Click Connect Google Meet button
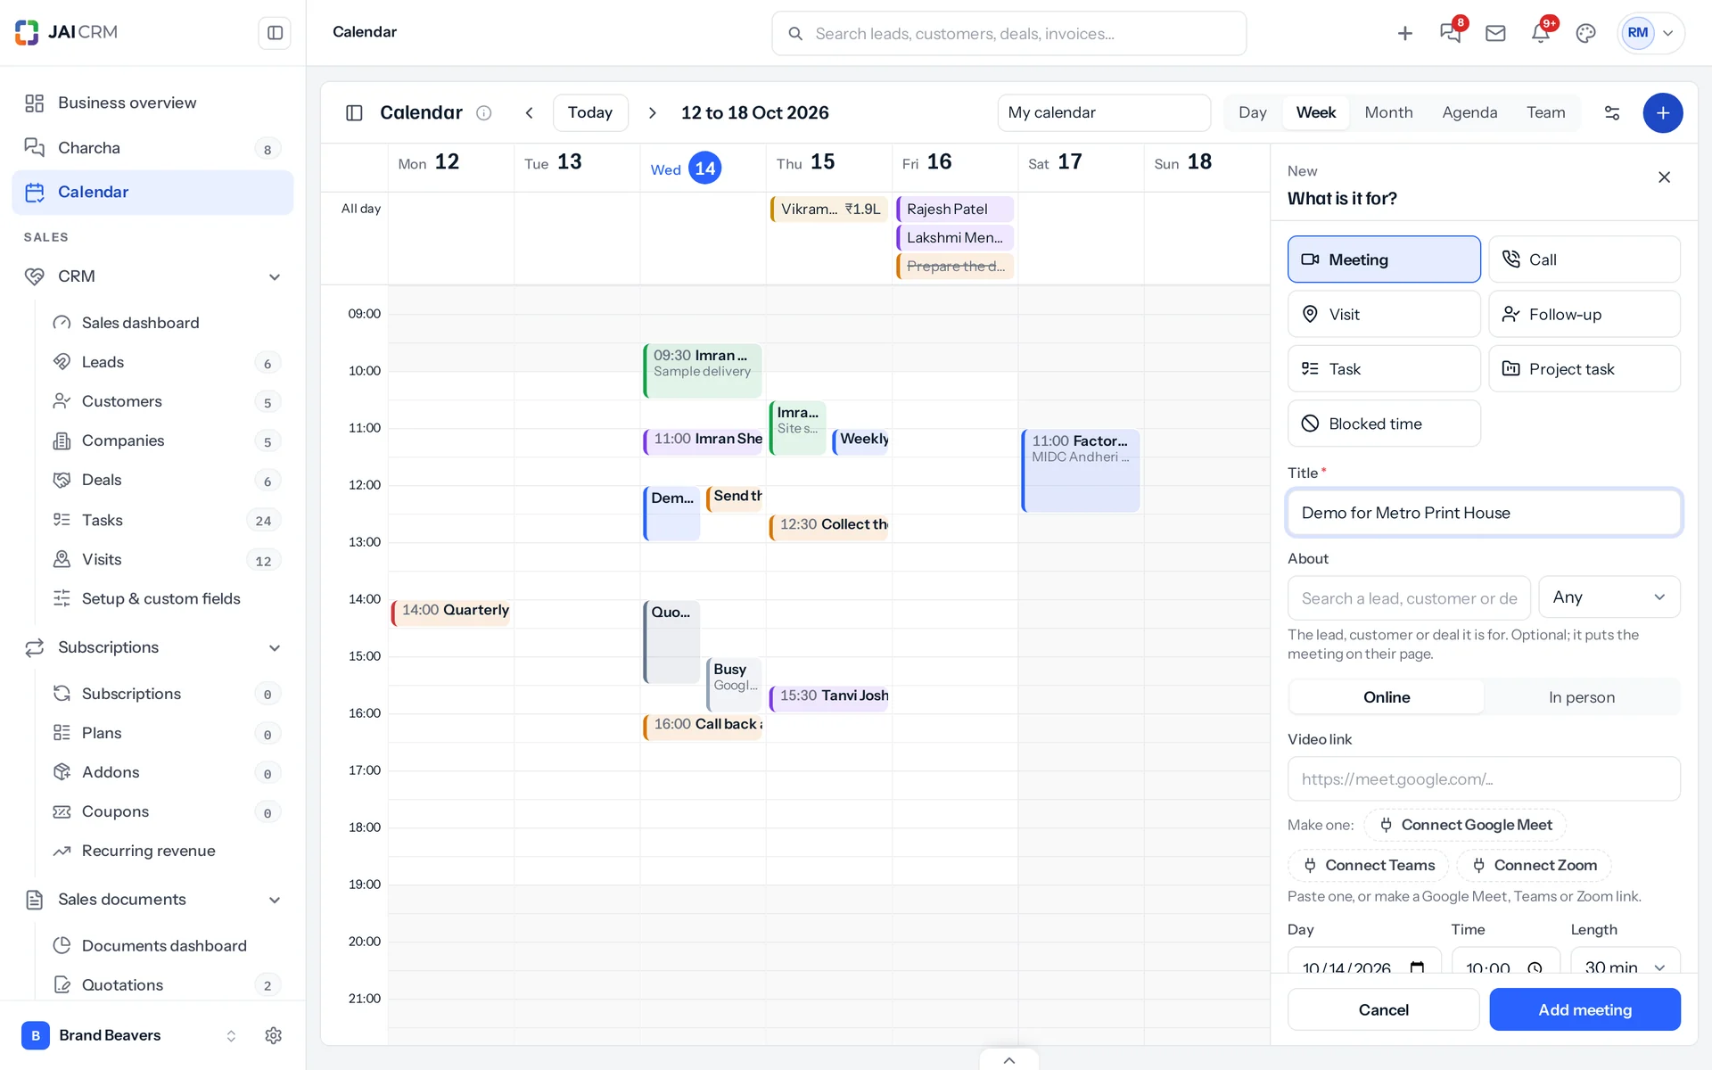Image resolution: width=1712 pixels, height=1070 pixels. tap(1465, 825)
